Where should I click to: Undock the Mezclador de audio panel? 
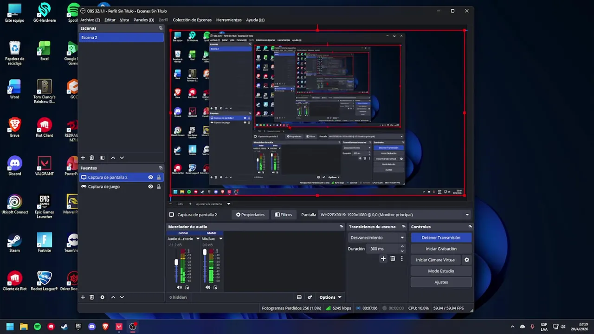[x=341, y=227]
